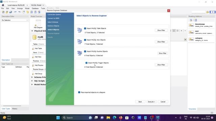Click the mydb schema database icon
Viewport: 216px width, 121px height.
34,37
